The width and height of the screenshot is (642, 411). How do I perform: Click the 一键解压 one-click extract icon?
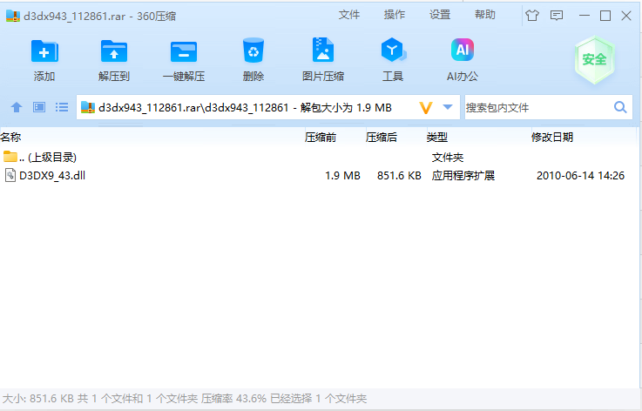pos(184,51)
